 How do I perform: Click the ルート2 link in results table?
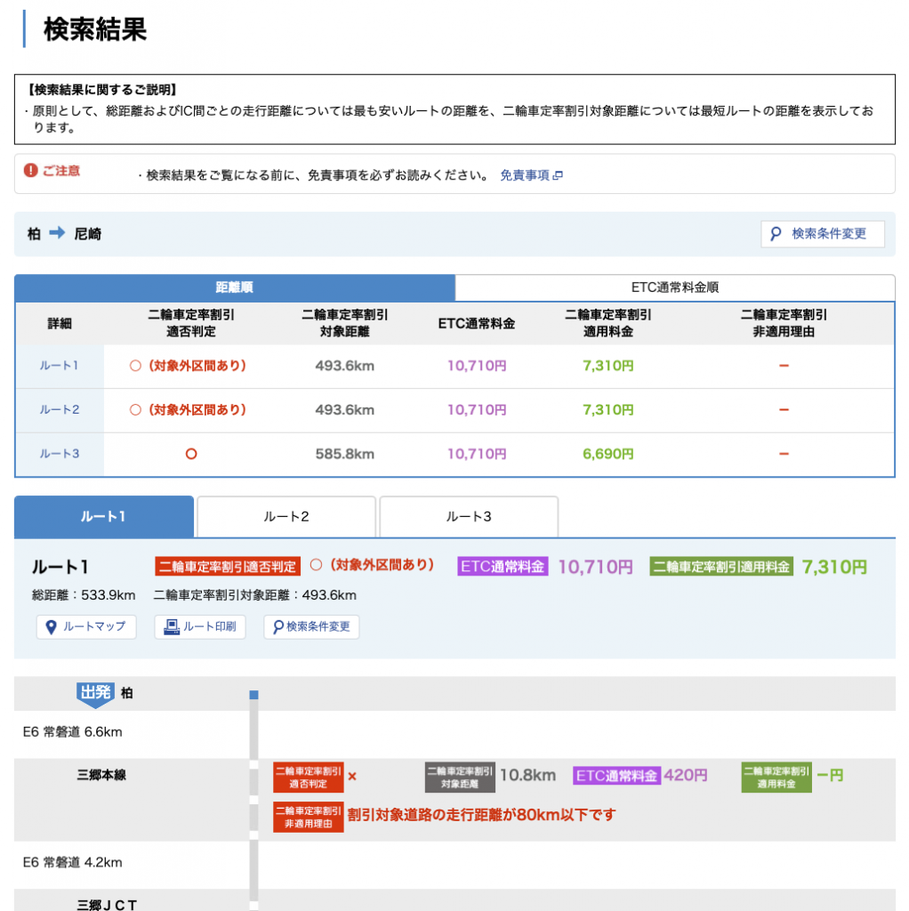(60, 410)
